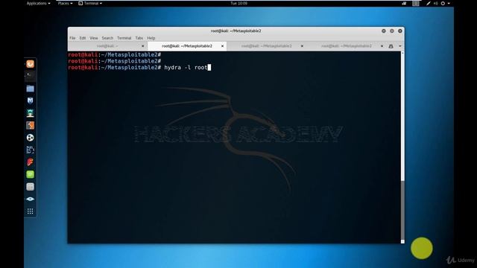Launch Metasploit Framework from the dock
477x268 pixels.
[x=30, y=100]
